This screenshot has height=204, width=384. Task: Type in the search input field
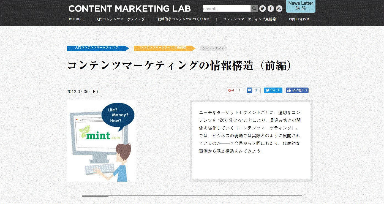coord(227,9)
